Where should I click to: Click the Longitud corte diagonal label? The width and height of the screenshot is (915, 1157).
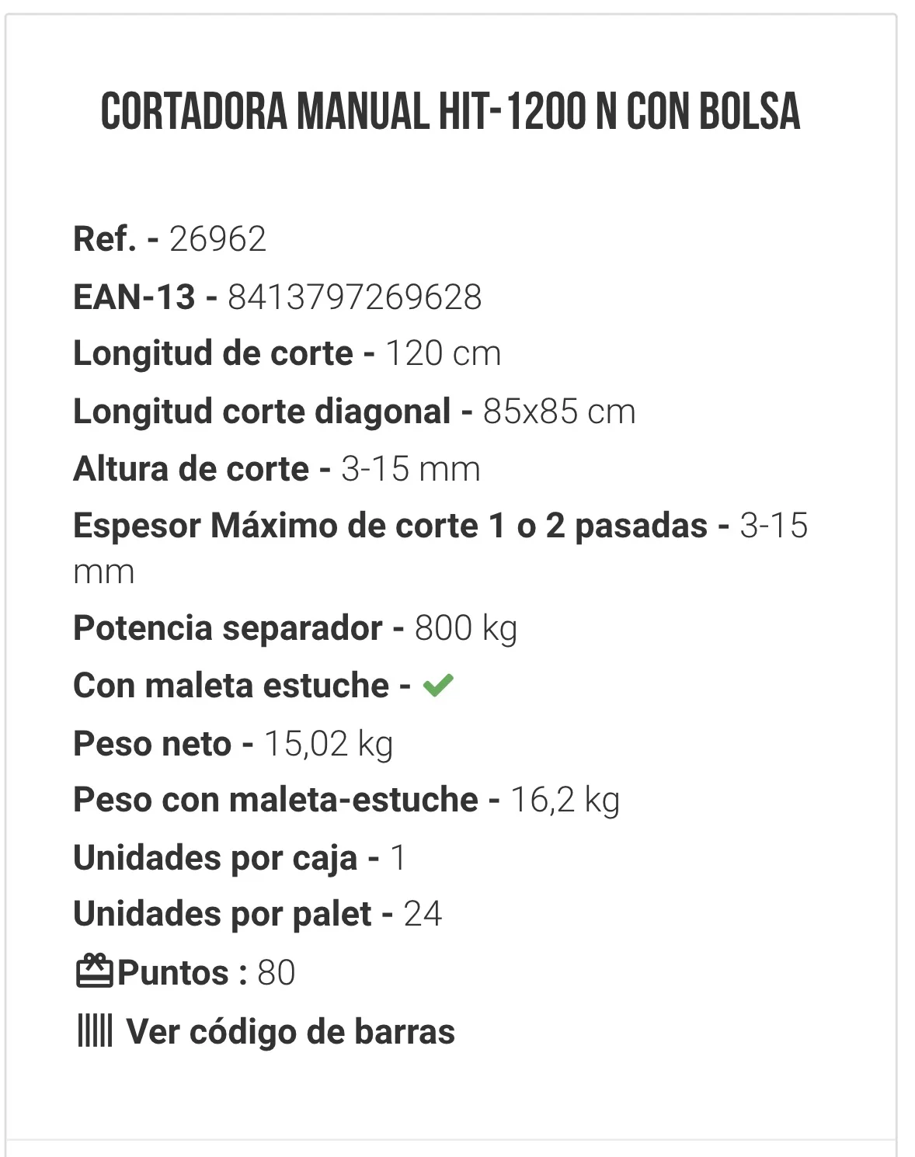coord(262,412)
